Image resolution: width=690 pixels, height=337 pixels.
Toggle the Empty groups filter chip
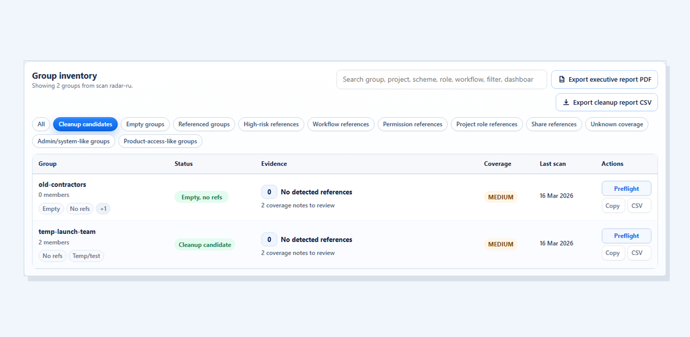(145, 124)
